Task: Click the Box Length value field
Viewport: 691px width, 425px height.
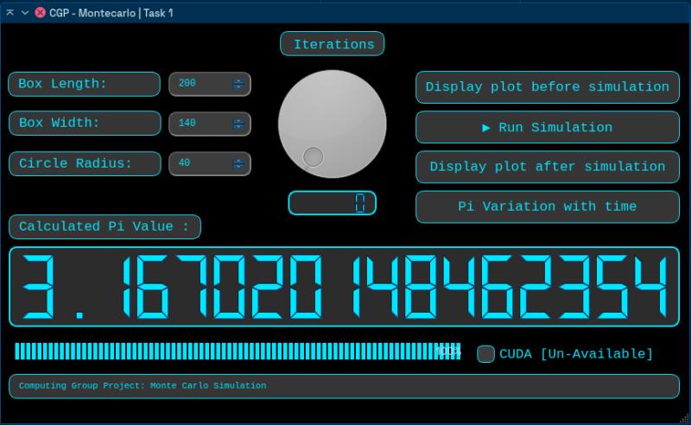Action: click(x=210, y=84)
